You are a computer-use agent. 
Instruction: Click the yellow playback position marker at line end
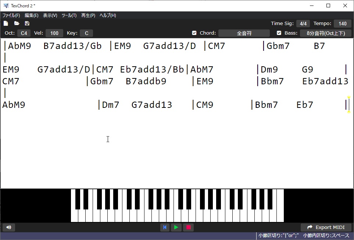click(349, 105)
